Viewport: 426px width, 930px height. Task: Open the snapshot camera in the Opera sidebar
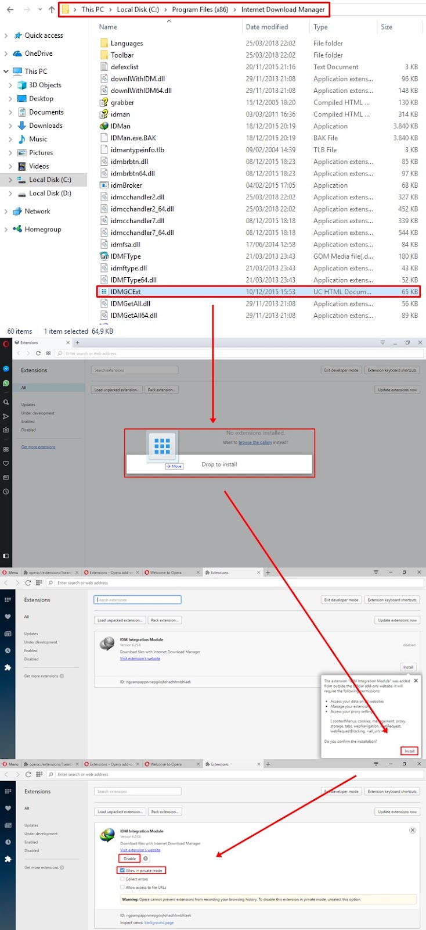pyautogui.click(x=6, y=430)
